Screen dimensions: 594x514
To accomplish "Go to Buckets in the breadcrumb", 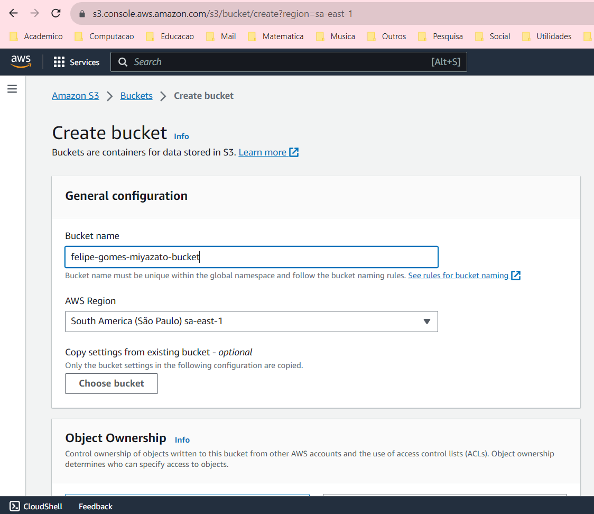I will click(x=136, y=96).
